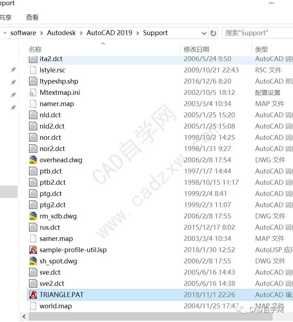The height and width of the screenshot is (322, 293).
Task: Click the horizontal scrollbar left arrow
Action: (x=24, y=316)
